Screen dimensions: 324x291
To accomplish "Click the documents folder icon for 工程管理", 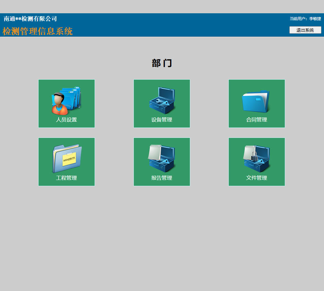I will [67, 159].
